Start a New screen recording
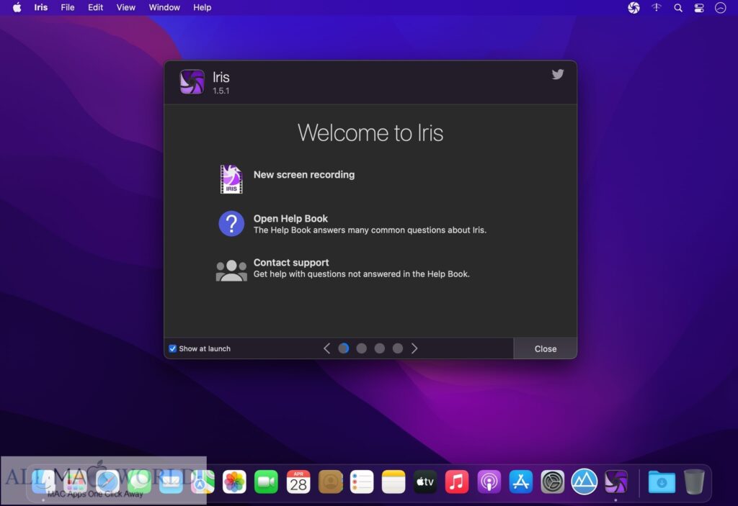 point(304,174)
